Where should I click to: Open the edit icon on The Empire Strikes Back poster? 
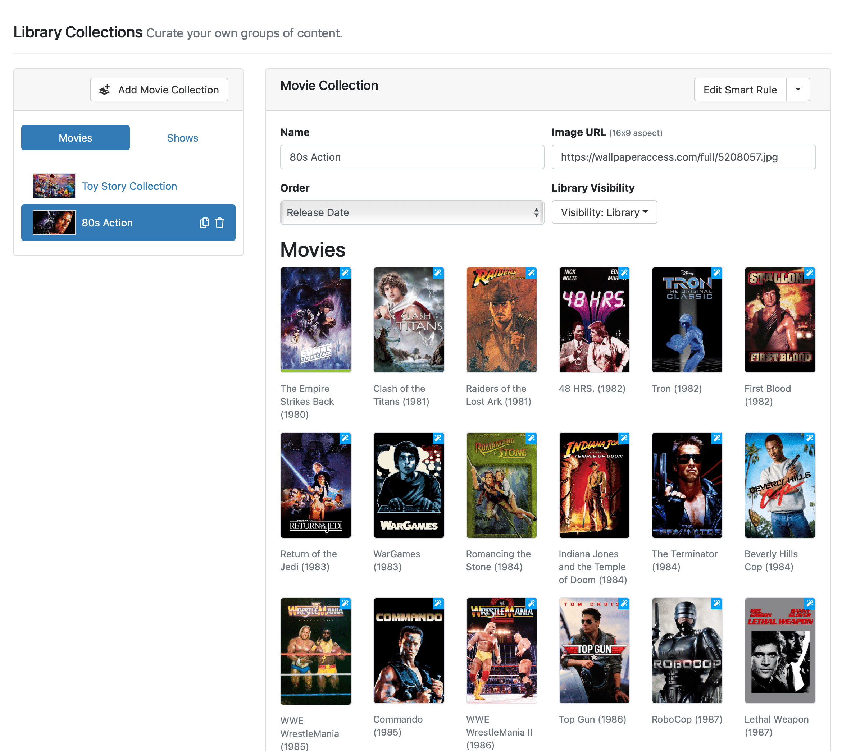pyautogui.click(x=345, y=273)
